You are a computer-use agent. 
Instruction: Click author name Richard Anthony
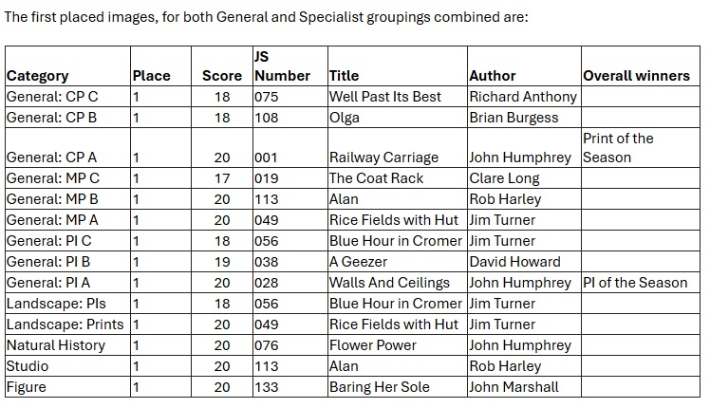[523, 97]
